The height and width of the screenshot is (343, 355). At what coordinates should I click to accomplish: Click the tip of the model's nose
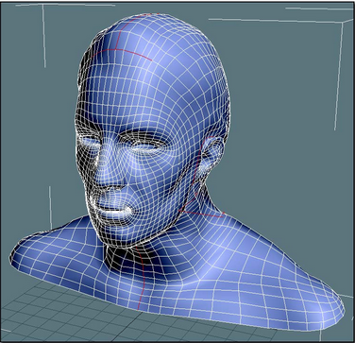(110, 186)
